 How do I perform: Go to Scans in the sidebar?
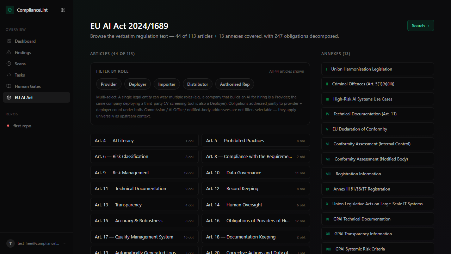[x=20, y=64]
